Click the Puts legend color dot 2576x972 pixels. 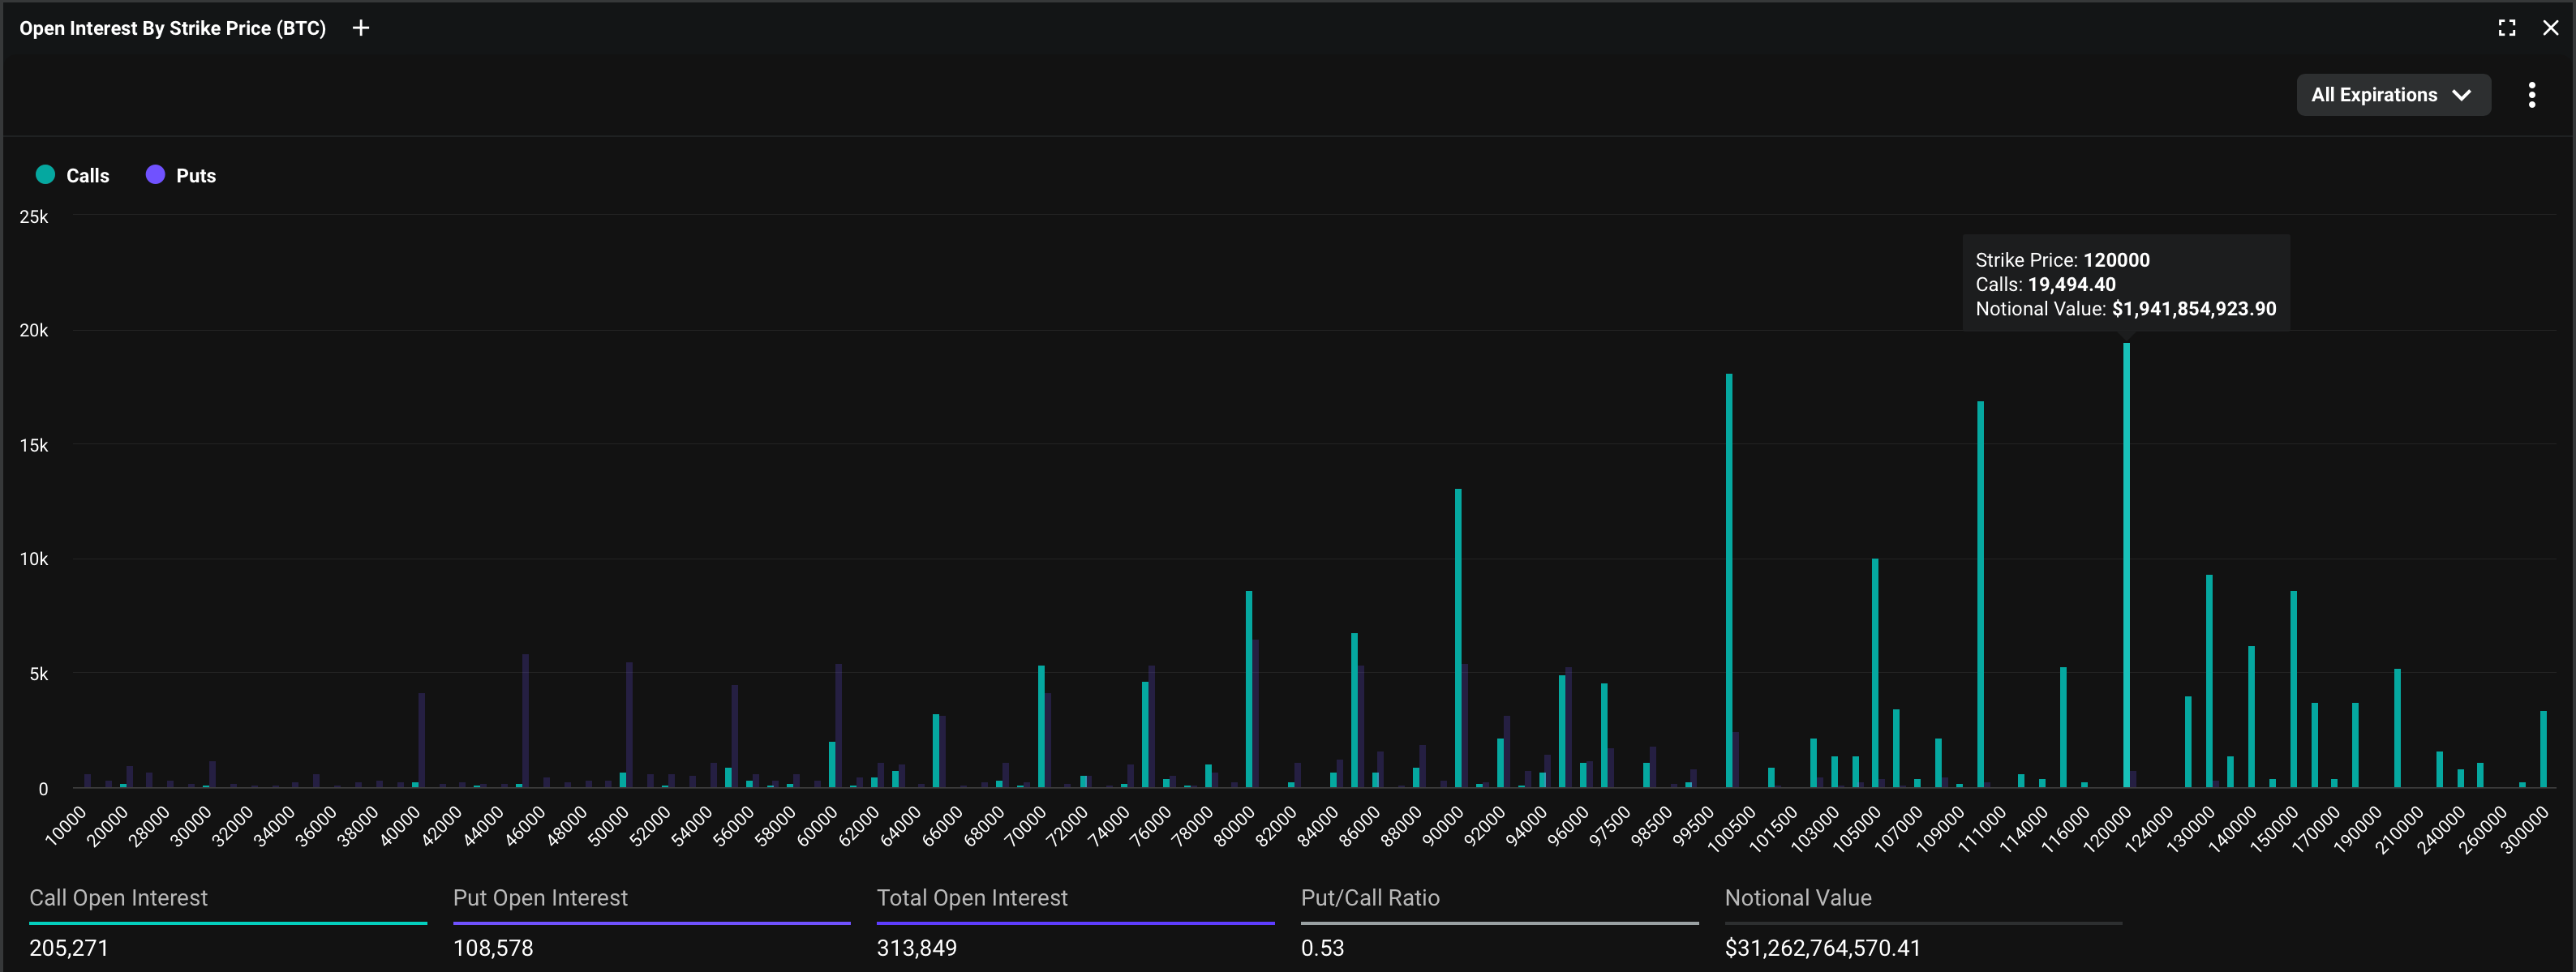tap(155, 174)
